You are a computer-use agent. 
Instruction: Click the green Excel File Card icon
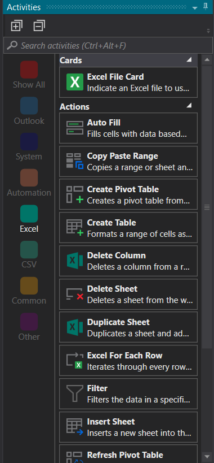coord(75,82)
